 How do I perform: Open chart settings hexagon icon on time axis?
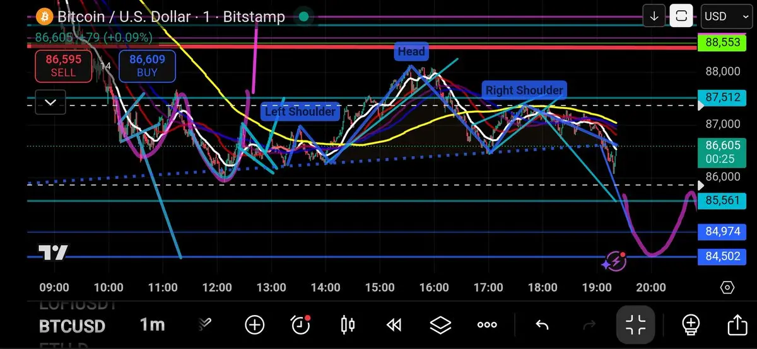[x=727, y=288]
